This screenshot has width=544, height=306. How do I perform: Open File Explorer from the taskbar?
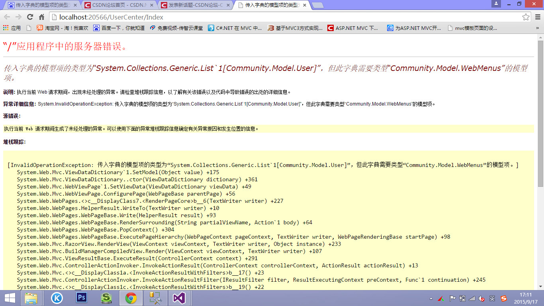[x=31, y=298]
